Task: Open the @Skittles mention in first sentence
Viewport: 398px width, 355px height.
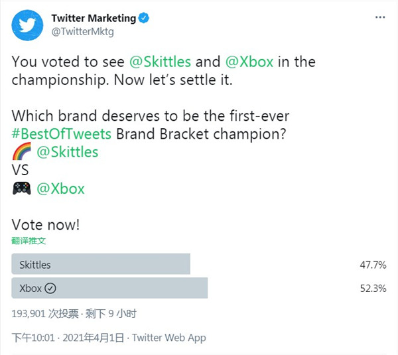Action: tap(160, 62)
